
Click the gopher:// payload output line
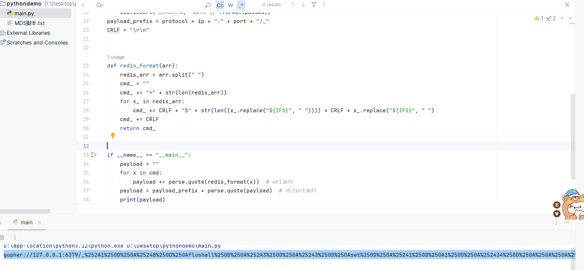[289, 255]
